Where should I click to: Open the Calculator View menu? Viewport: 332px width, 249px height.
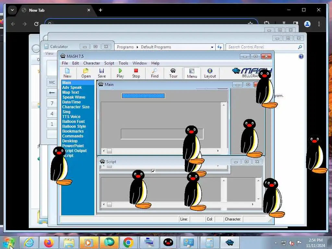click(49, 53)
